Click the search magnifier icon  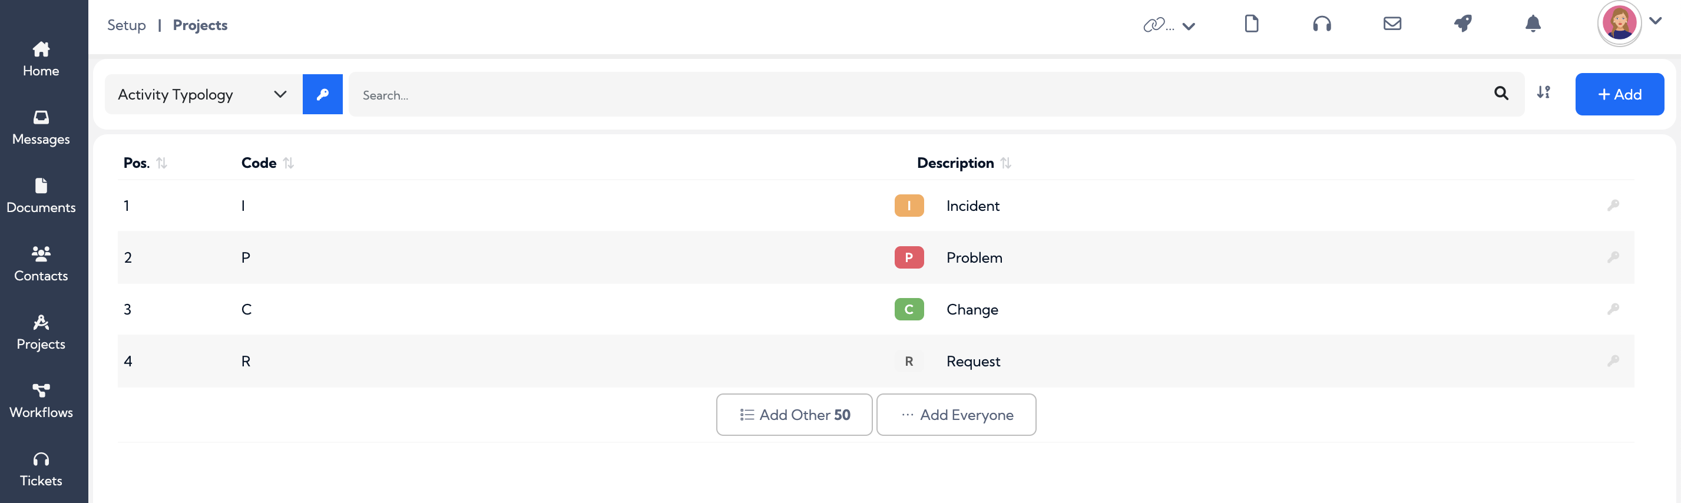pos(1501,93)
